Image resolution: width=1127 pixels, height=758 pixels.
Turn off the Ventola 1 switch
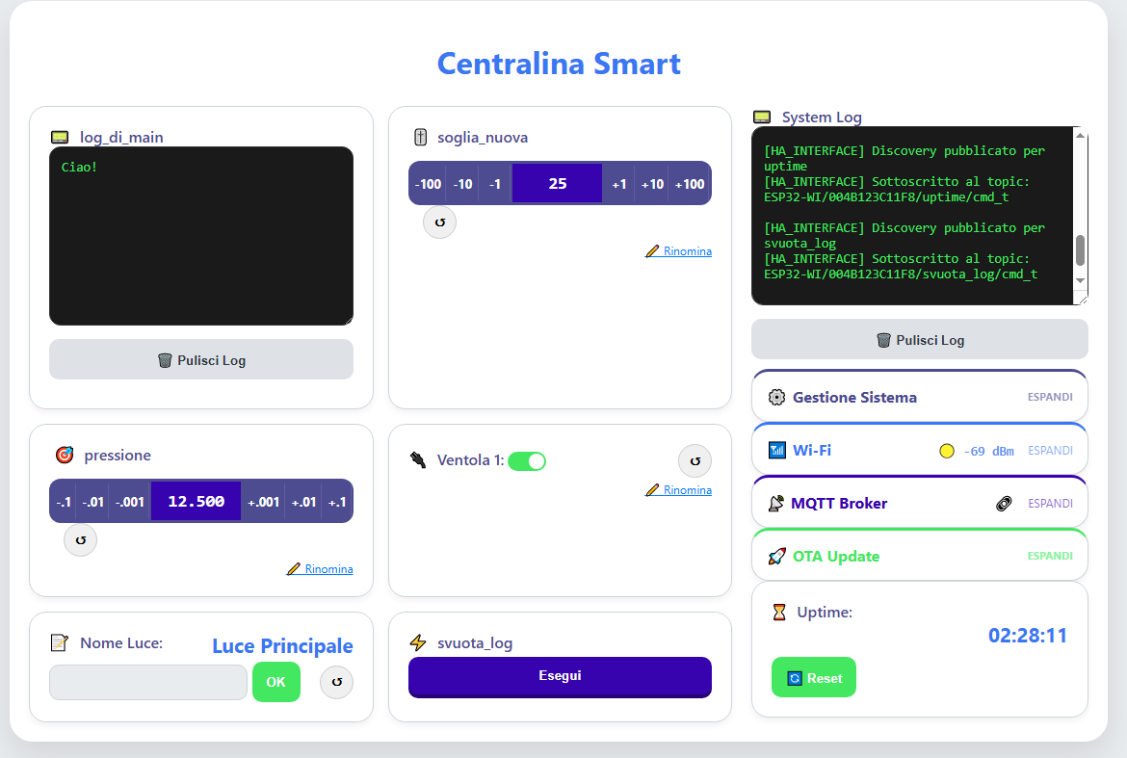point(527,461)
